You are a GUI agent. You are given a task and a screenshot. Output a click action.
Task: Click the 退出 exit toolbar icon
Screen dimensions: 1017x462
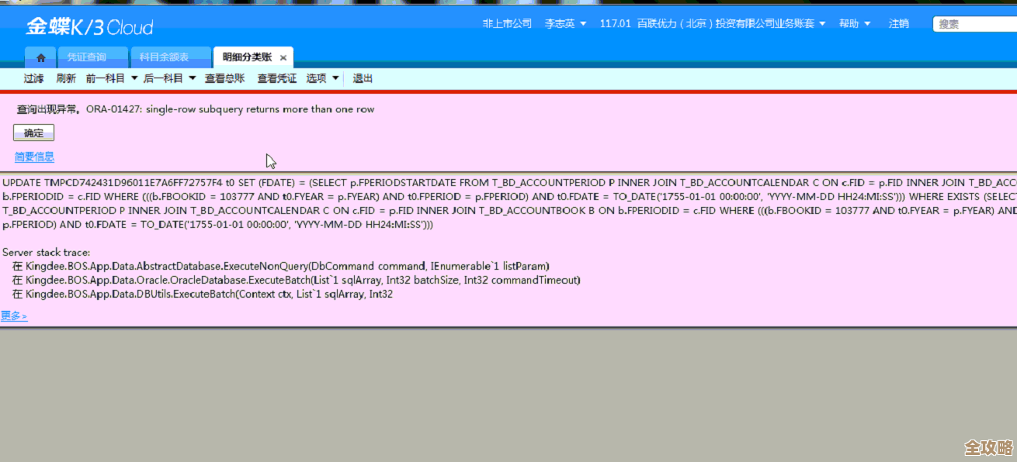point(362,78)
